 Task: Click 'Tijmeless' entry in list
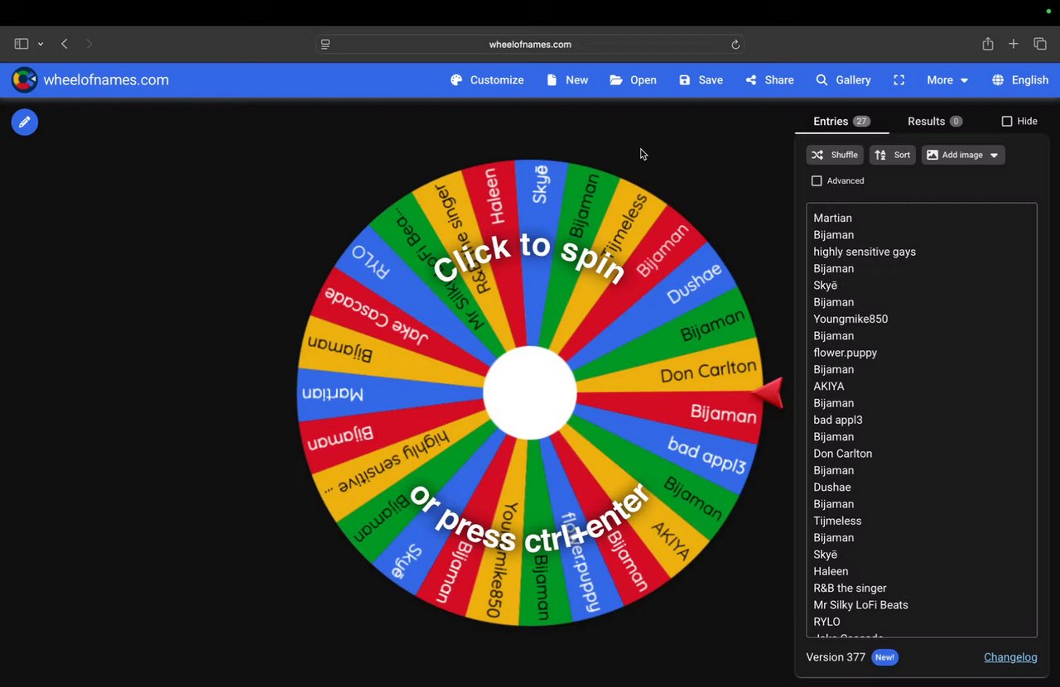tap(837, 521)
